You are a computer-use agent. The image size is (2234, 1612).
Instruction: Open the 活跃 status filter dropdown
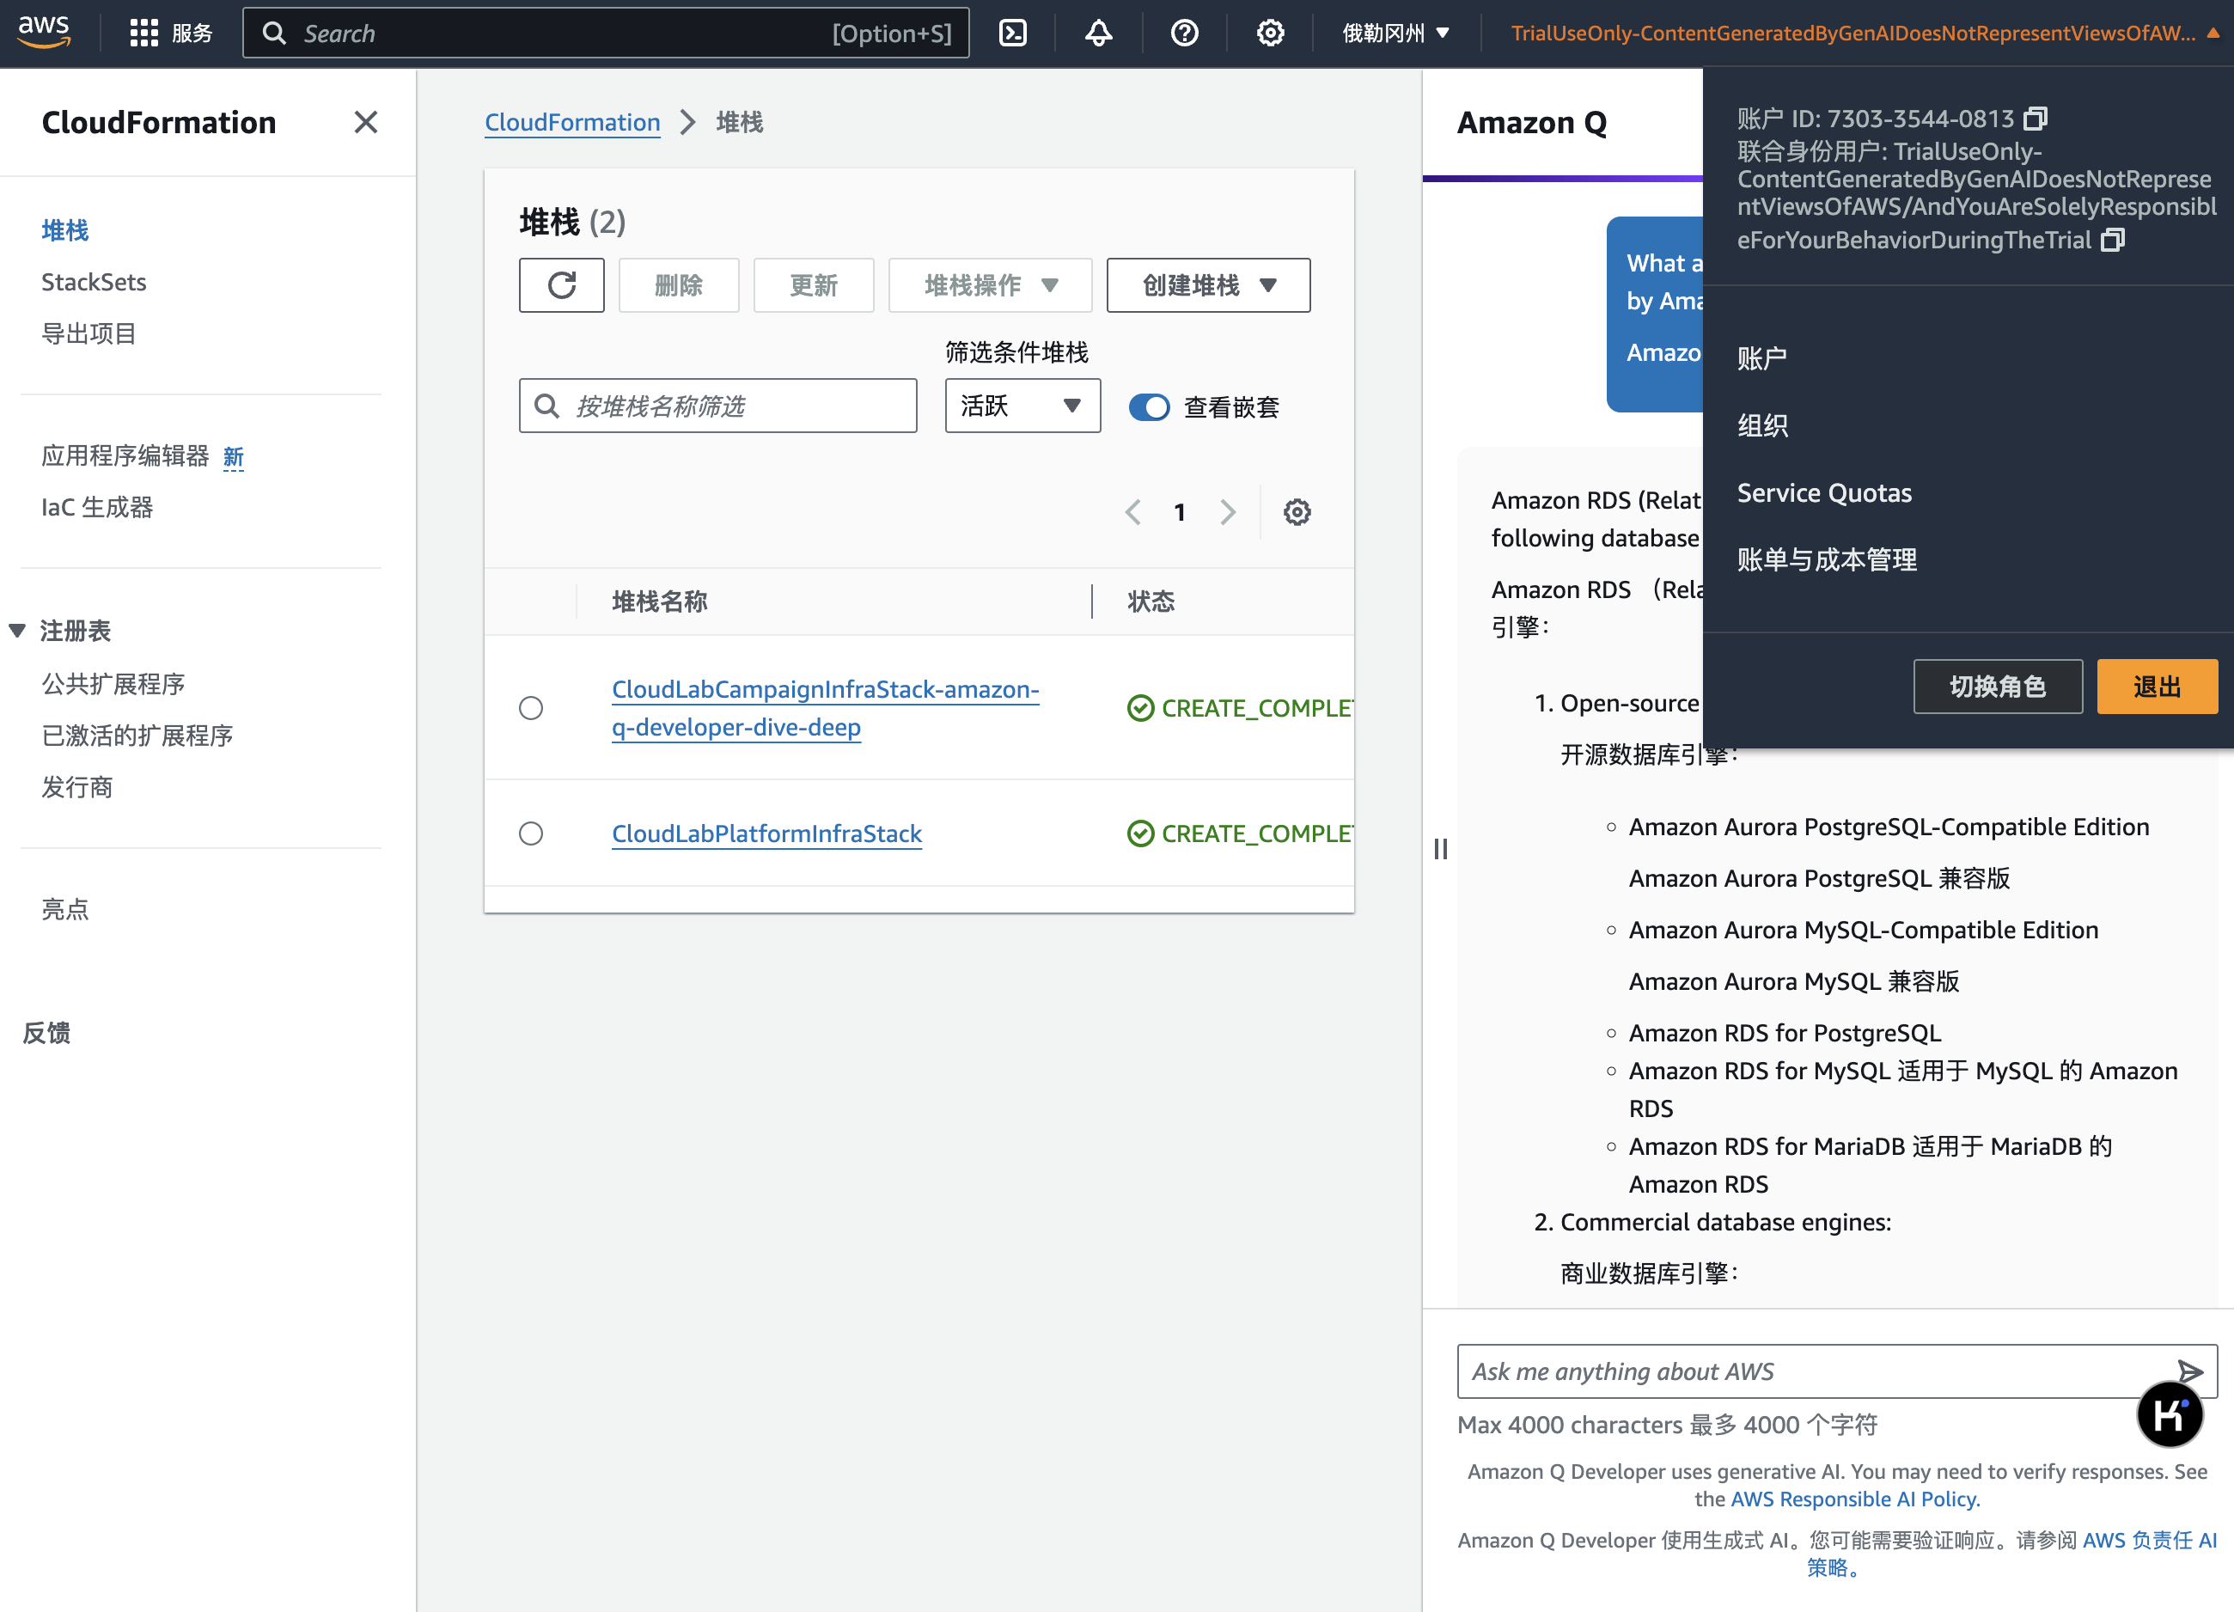tap(1022, 406)
